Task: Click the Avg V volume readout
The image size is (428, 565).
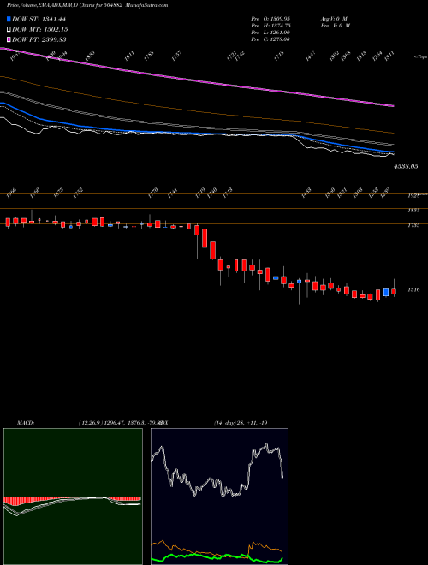Action: click(x=333, y=18)
